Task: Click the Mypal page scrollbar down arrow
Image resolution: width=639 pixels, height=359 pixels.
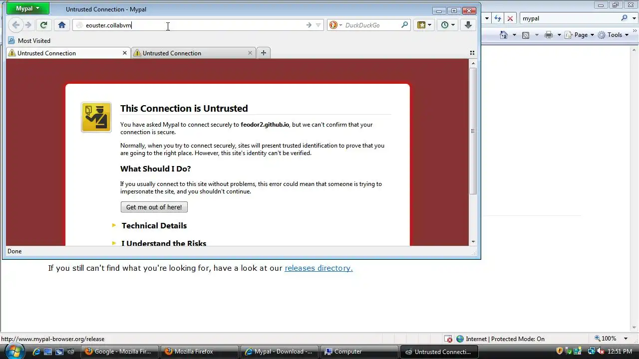Action: [x=473, y=242]
